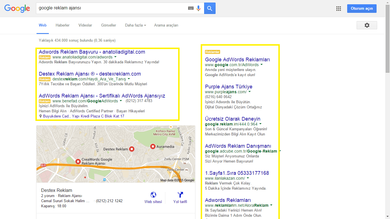Expand Daha fazla menu

click(x=136, y=25)
